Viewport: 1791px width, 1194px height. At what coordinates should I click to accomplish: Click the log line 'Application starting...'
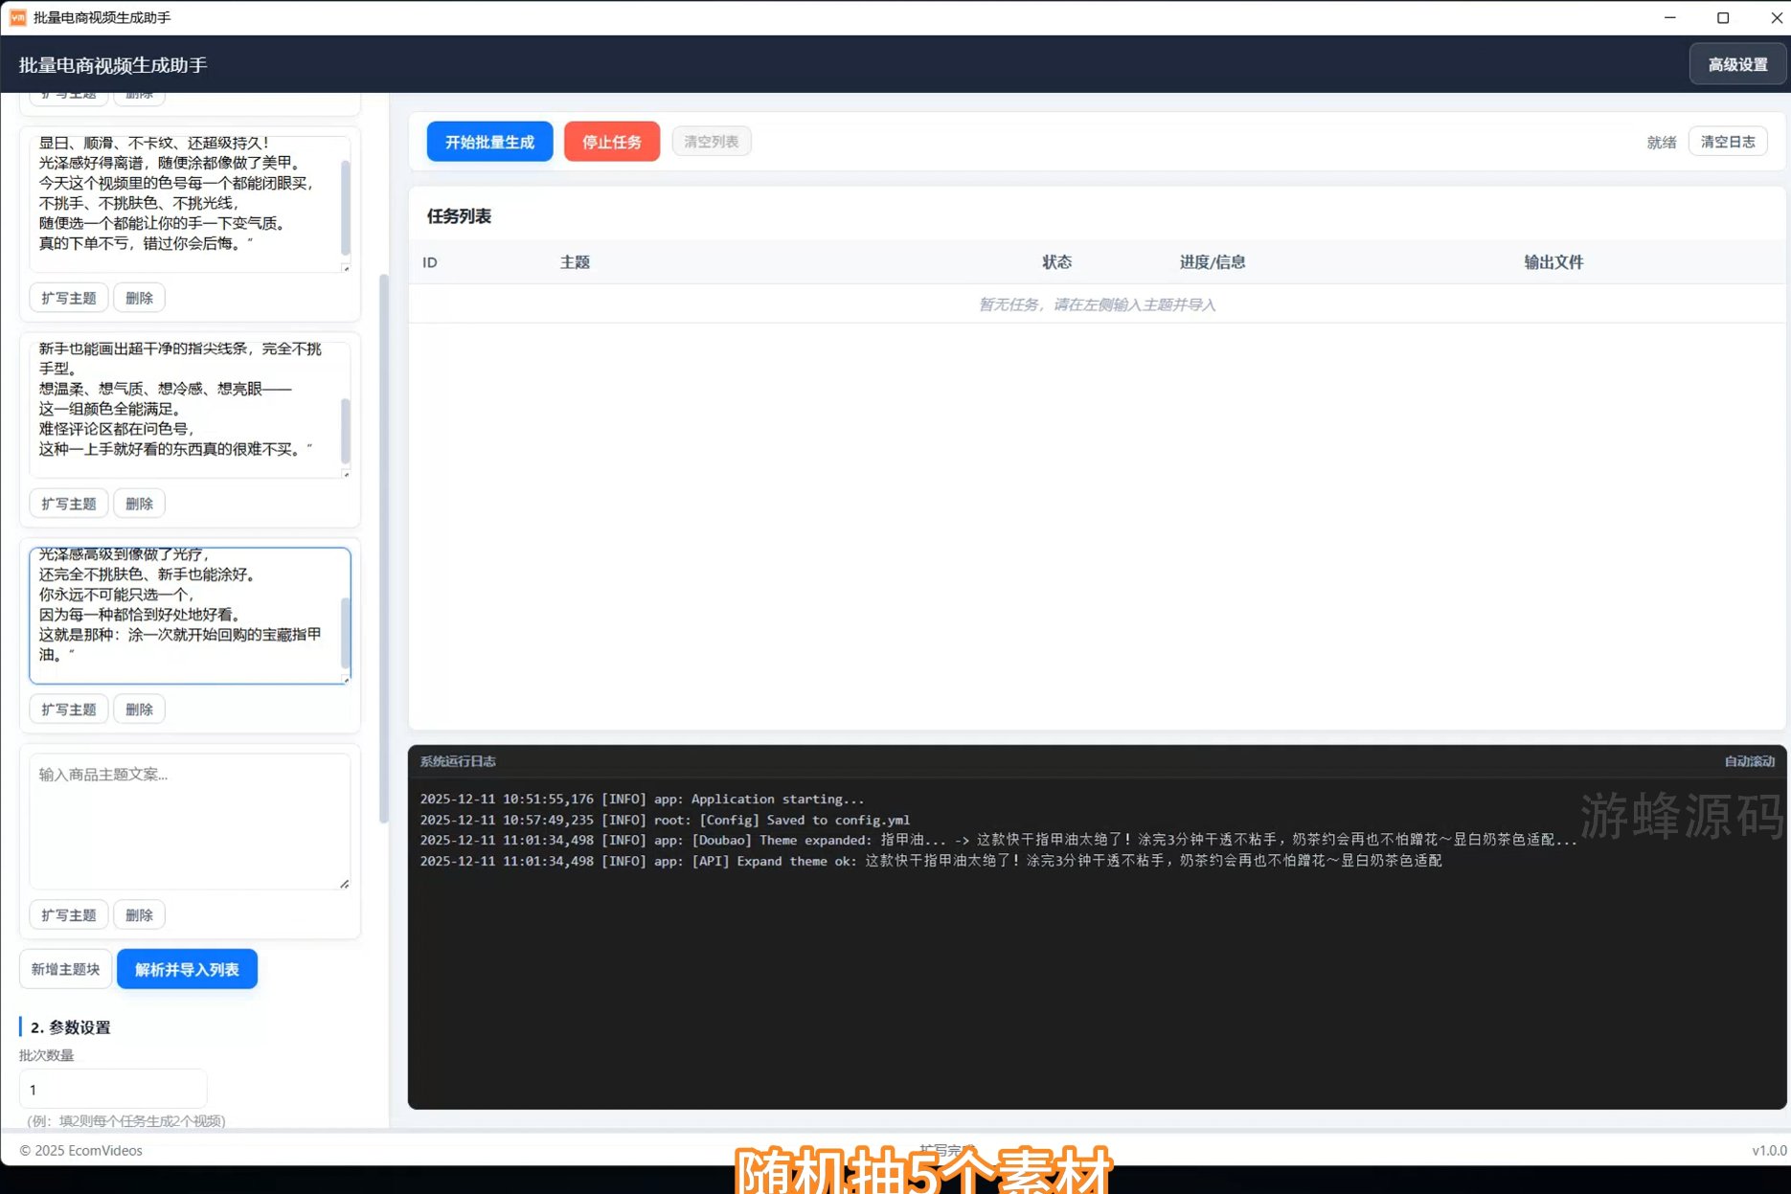pyautogui.click(x=642, y=799)
